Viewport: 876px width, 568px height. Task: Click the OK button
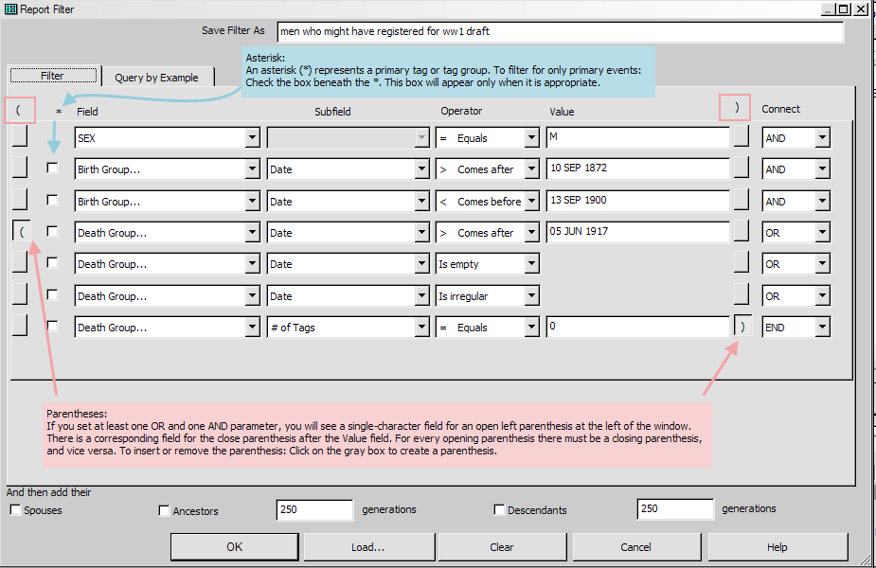(235, 547)
